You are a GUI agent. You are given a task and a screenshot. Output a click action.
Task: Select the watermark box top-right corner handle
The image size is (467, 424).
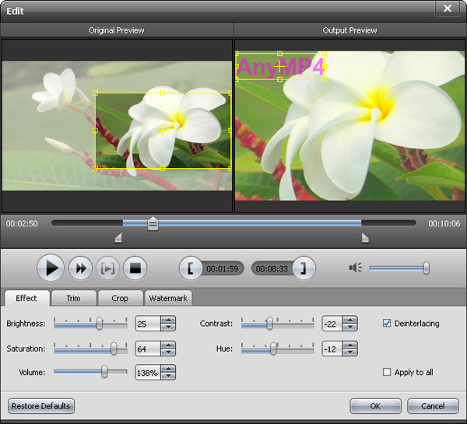(325, 54)
